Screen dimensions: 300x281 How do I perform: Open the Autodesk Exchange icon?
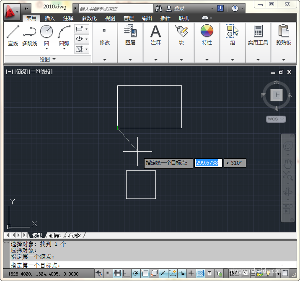[x=220, y=8]
